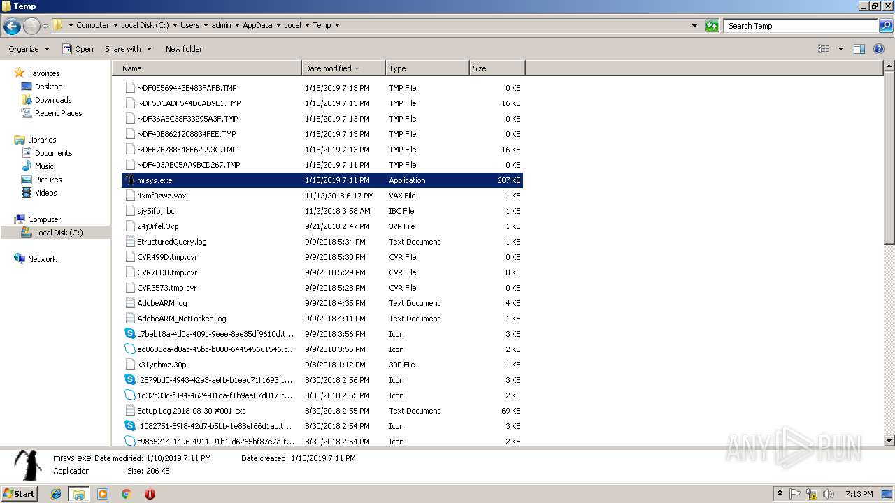Click the Local breadcrumb segment
This screenshot has width=895, height=503.
[x=292, y=26]
